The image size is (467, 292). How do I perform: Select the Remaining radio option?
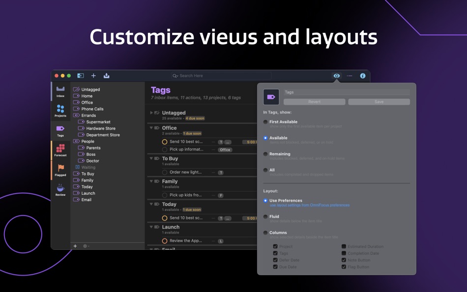click(x=265, y=154)
